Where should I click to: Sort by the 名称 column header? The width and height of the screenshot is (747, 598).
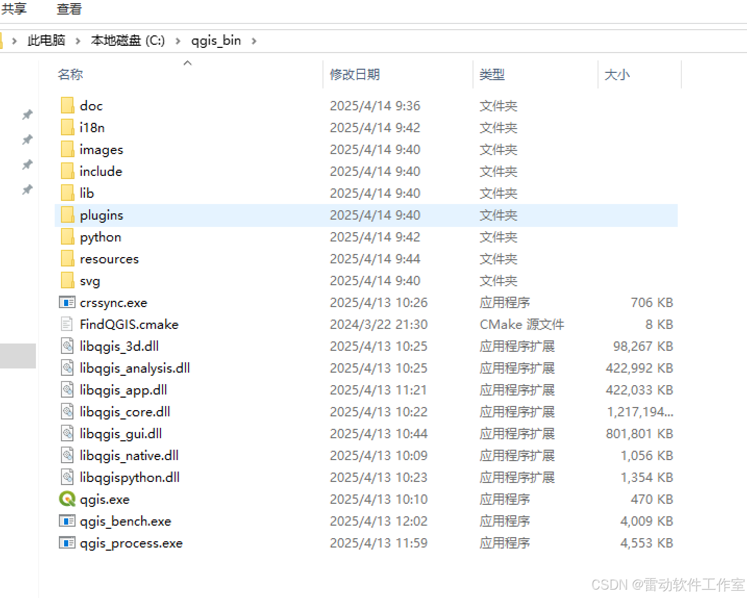pyautogui.click(x=70, y=74)
